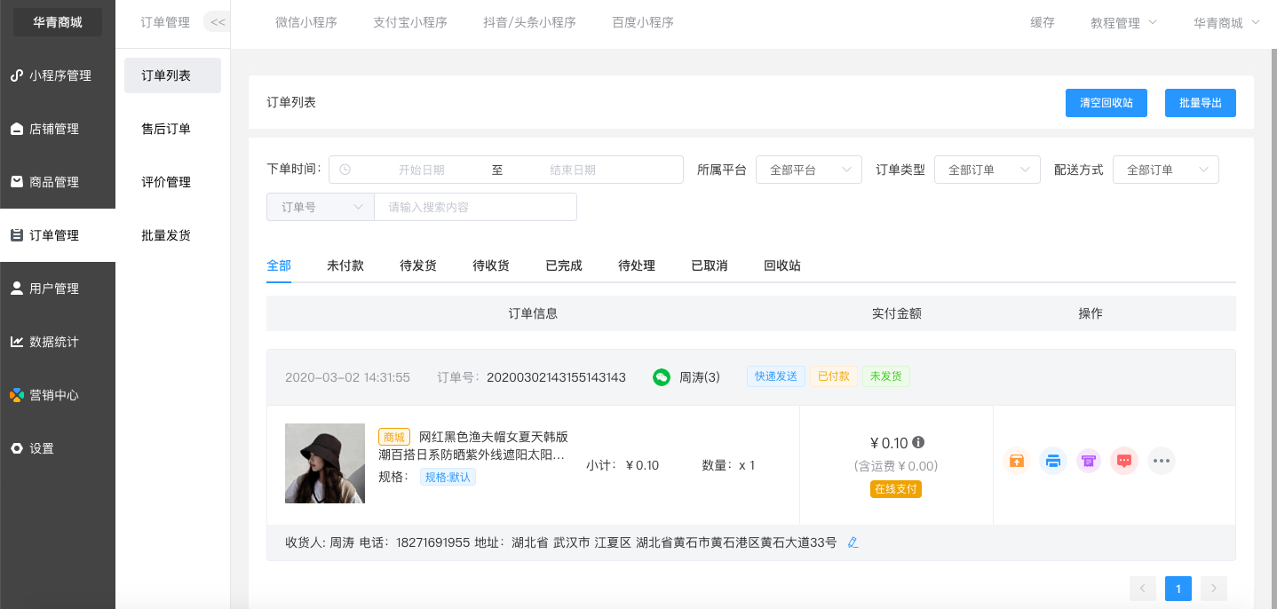Click the purple receipt ticket icon
The height and width of the screenshot is (609, 1277).
coord(1089,461)
